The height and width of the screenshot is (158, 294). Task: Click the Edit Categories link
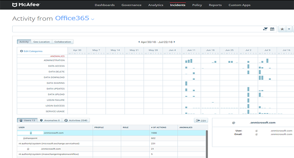[33, 51]
